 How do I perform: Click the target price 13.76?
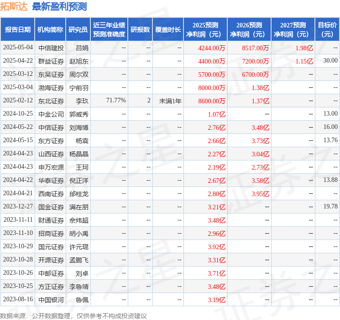(x=330, y=140)
